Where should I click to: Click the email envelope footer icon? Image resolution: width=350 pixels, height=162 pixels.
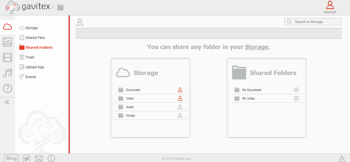(39, 158)
